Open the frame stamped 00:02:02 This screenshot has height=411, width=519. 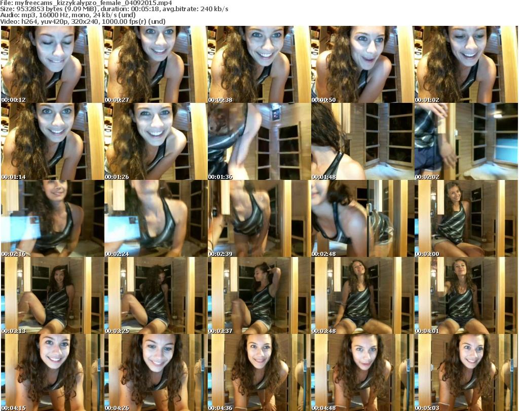point(466,141)
